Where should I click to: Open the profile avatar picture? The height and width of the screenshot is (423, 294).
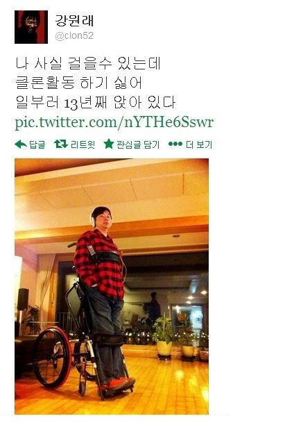tap(31, 27)
